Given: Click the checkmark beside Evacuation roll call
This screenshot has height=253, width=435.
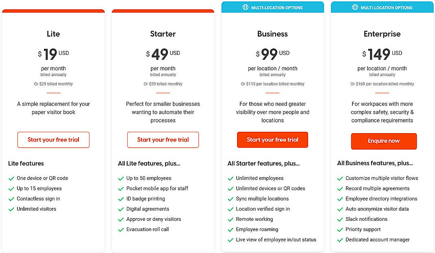Looking at the screenshot, I should click(121, 229).
